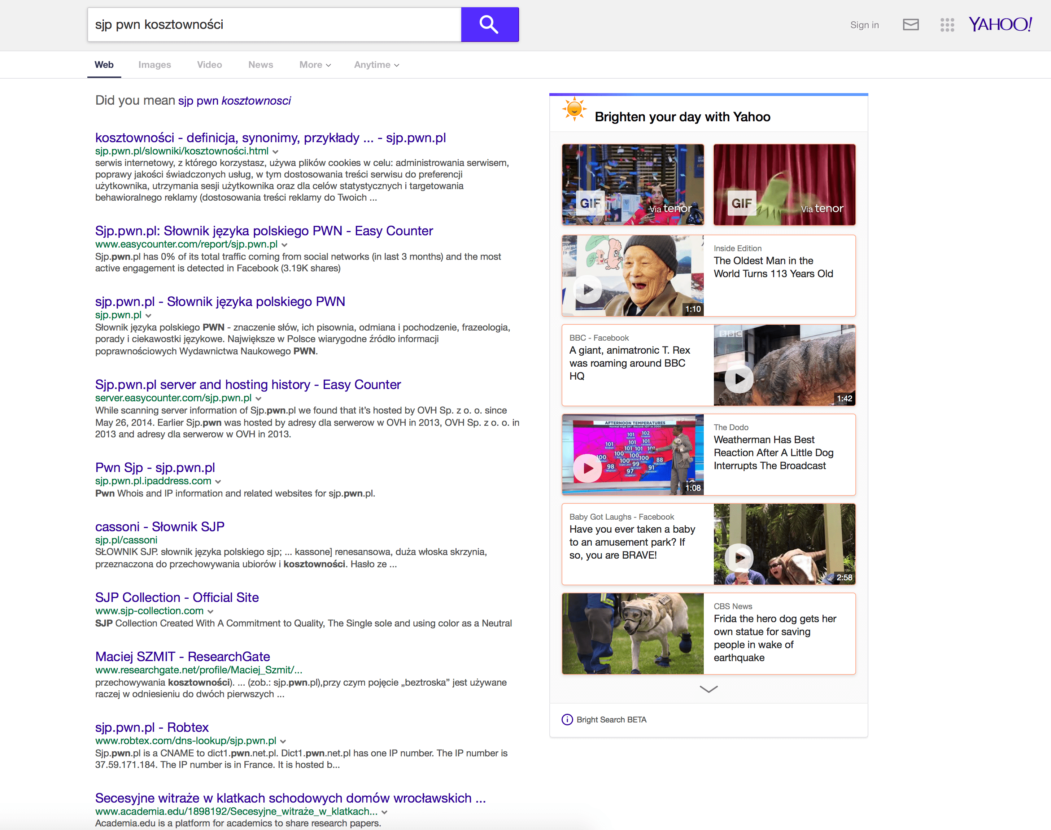Go to Yahoo home via logo
1051x830 pixels.
click(1000, 24)
